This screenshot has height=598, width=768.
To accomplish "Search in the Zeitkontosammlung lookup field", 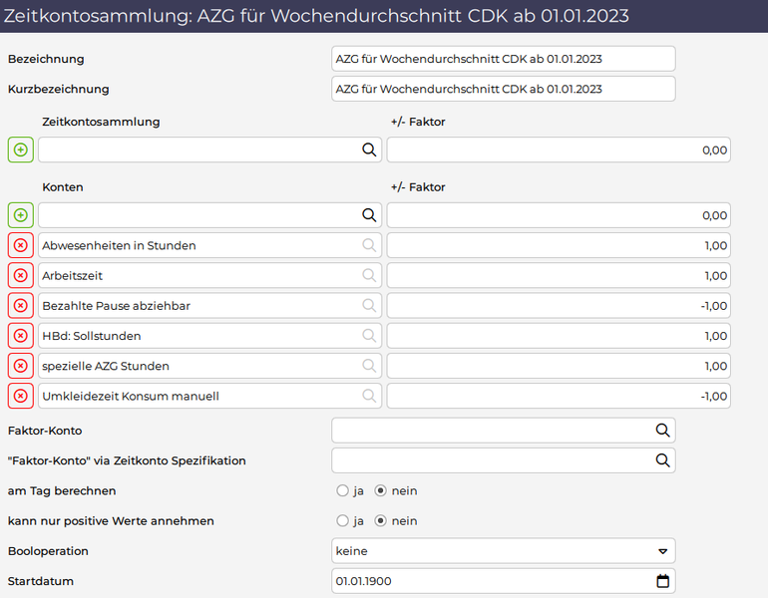I will 369,149.
